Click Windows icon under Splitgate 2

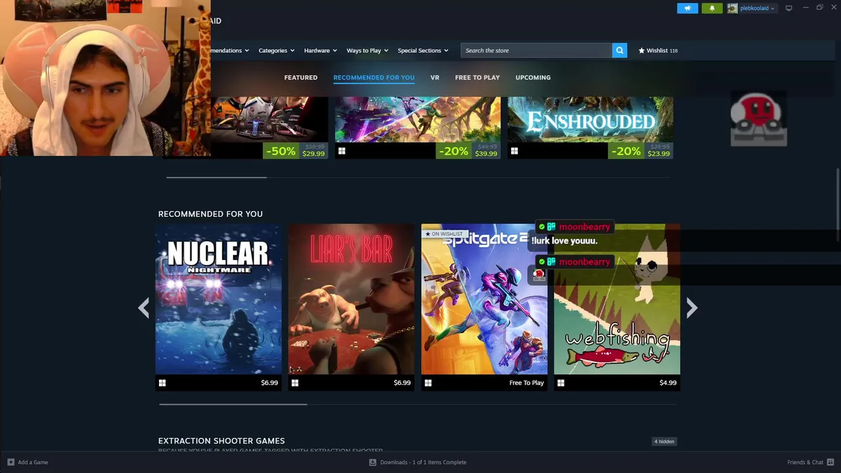[428, 382]
